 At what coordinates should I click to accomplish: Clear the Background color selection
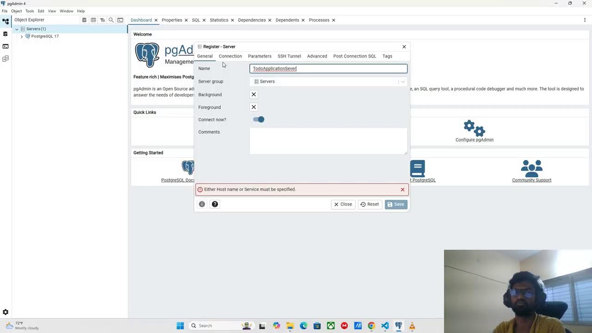253,94
